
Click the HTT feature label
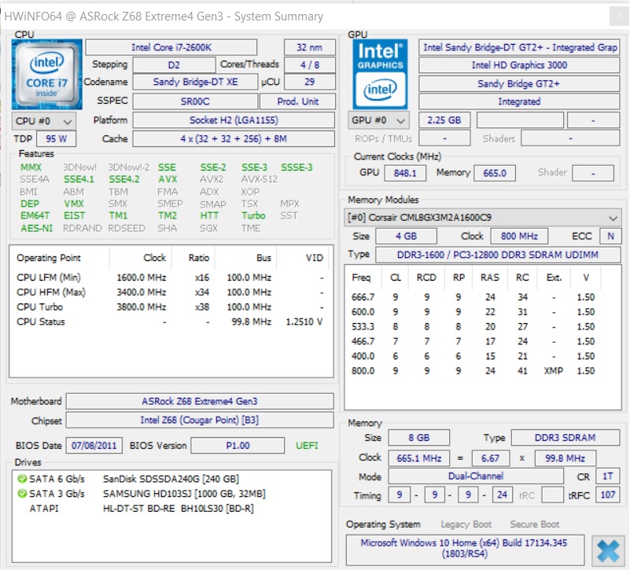[x=209, y=215]
